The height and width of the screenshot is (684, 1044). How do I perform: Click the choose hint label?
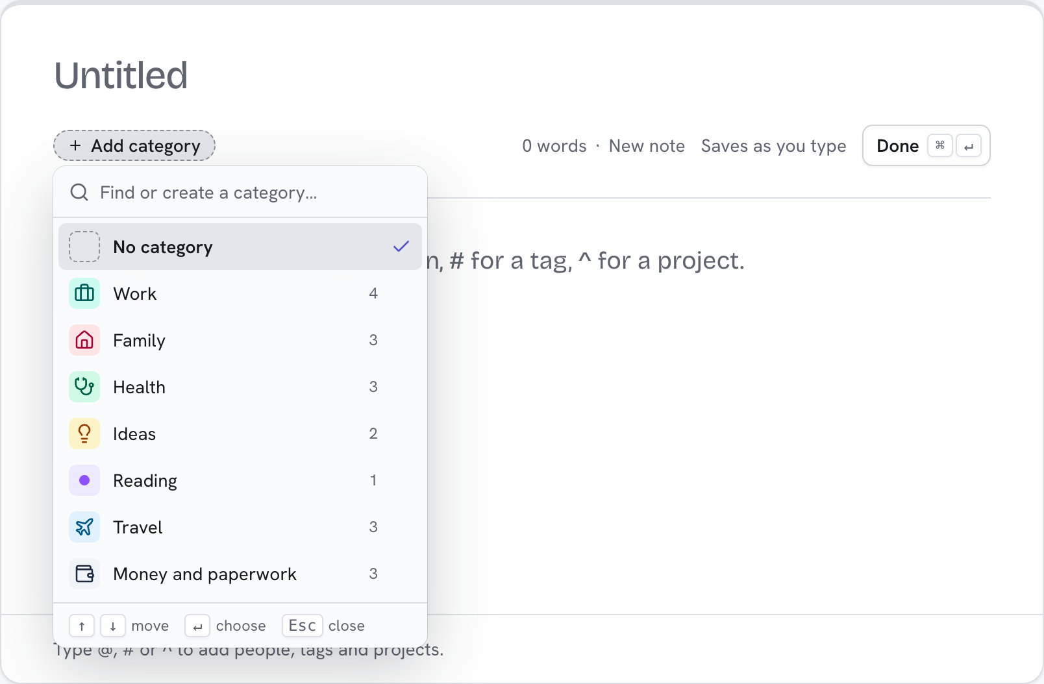click(241, 626)
